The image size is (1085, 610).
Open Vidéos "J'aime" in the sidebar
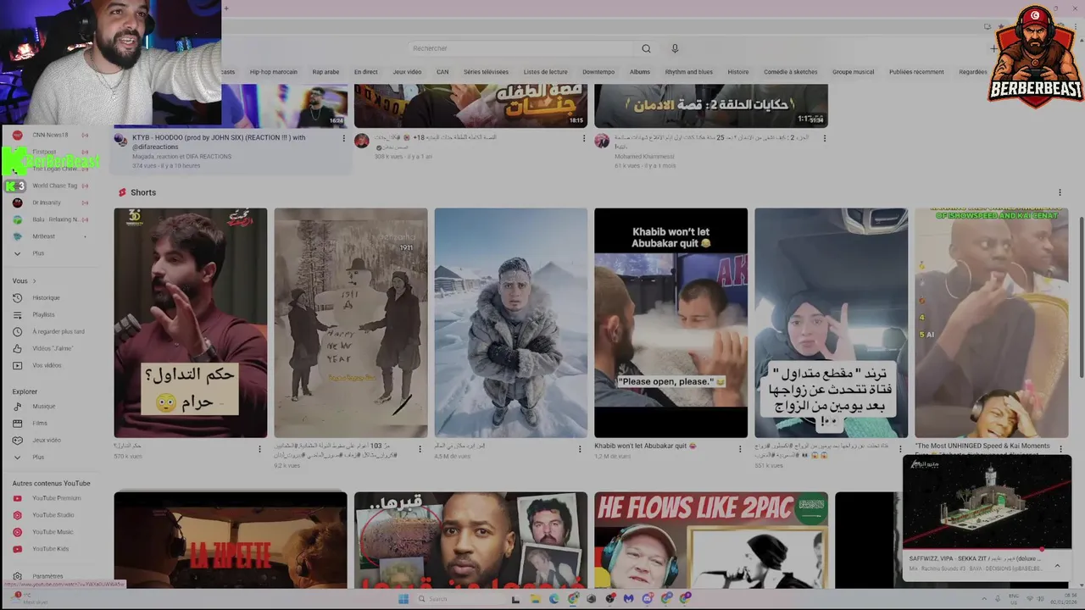pos(53,348)
